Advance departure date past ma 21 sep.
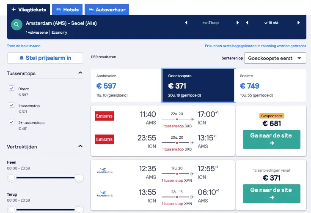 (237, 23)
